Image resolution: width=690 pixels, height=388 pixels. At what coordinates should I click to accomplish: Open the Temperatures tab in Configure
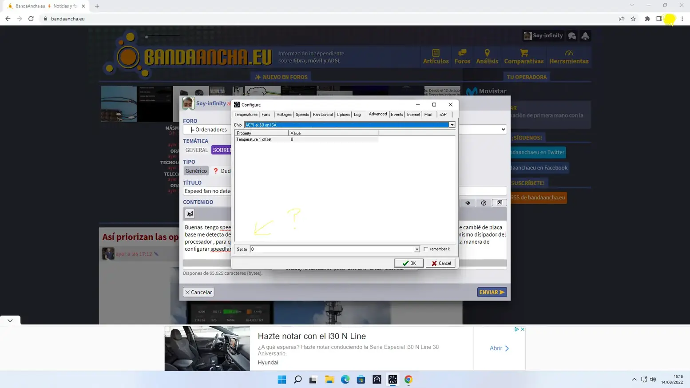coord(246,115)
